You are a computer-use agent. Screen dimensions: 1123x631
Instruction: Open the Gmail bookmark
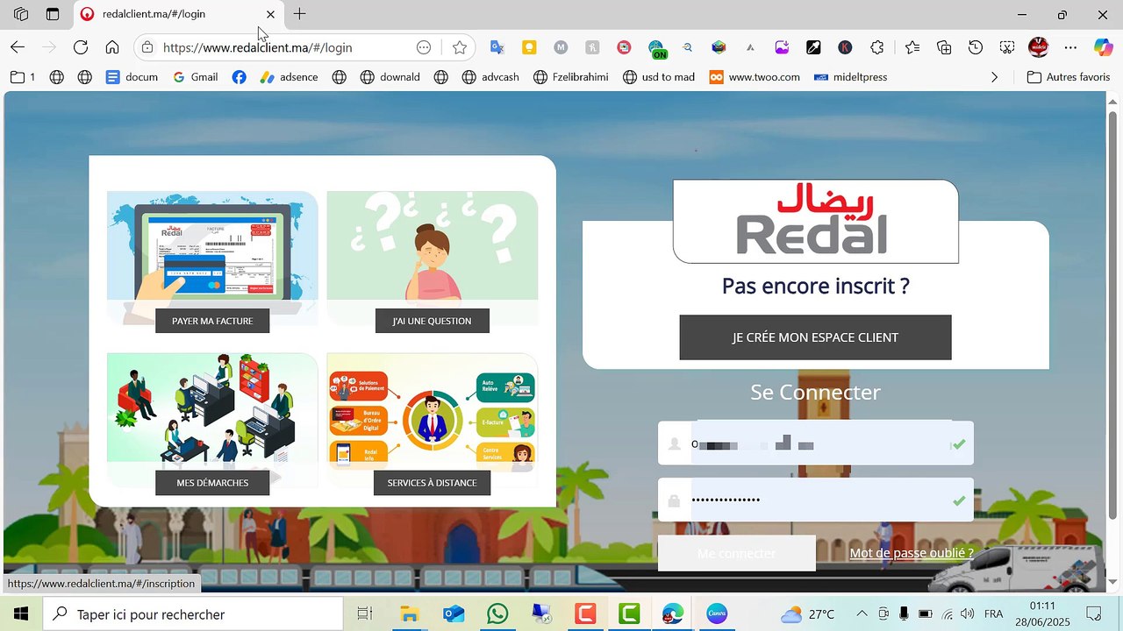click(x=195, y=77)
